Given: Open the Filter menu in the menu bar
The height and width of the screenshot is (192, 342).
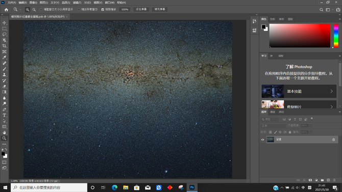Looking at the screenshot, I should pyautogui.click(x=77, y=3).
